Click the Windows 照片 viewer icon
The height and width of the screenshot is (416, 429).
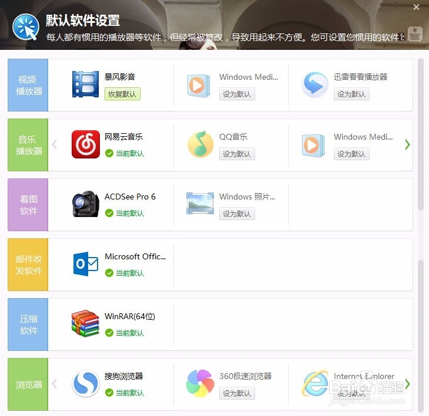[200, 204]
